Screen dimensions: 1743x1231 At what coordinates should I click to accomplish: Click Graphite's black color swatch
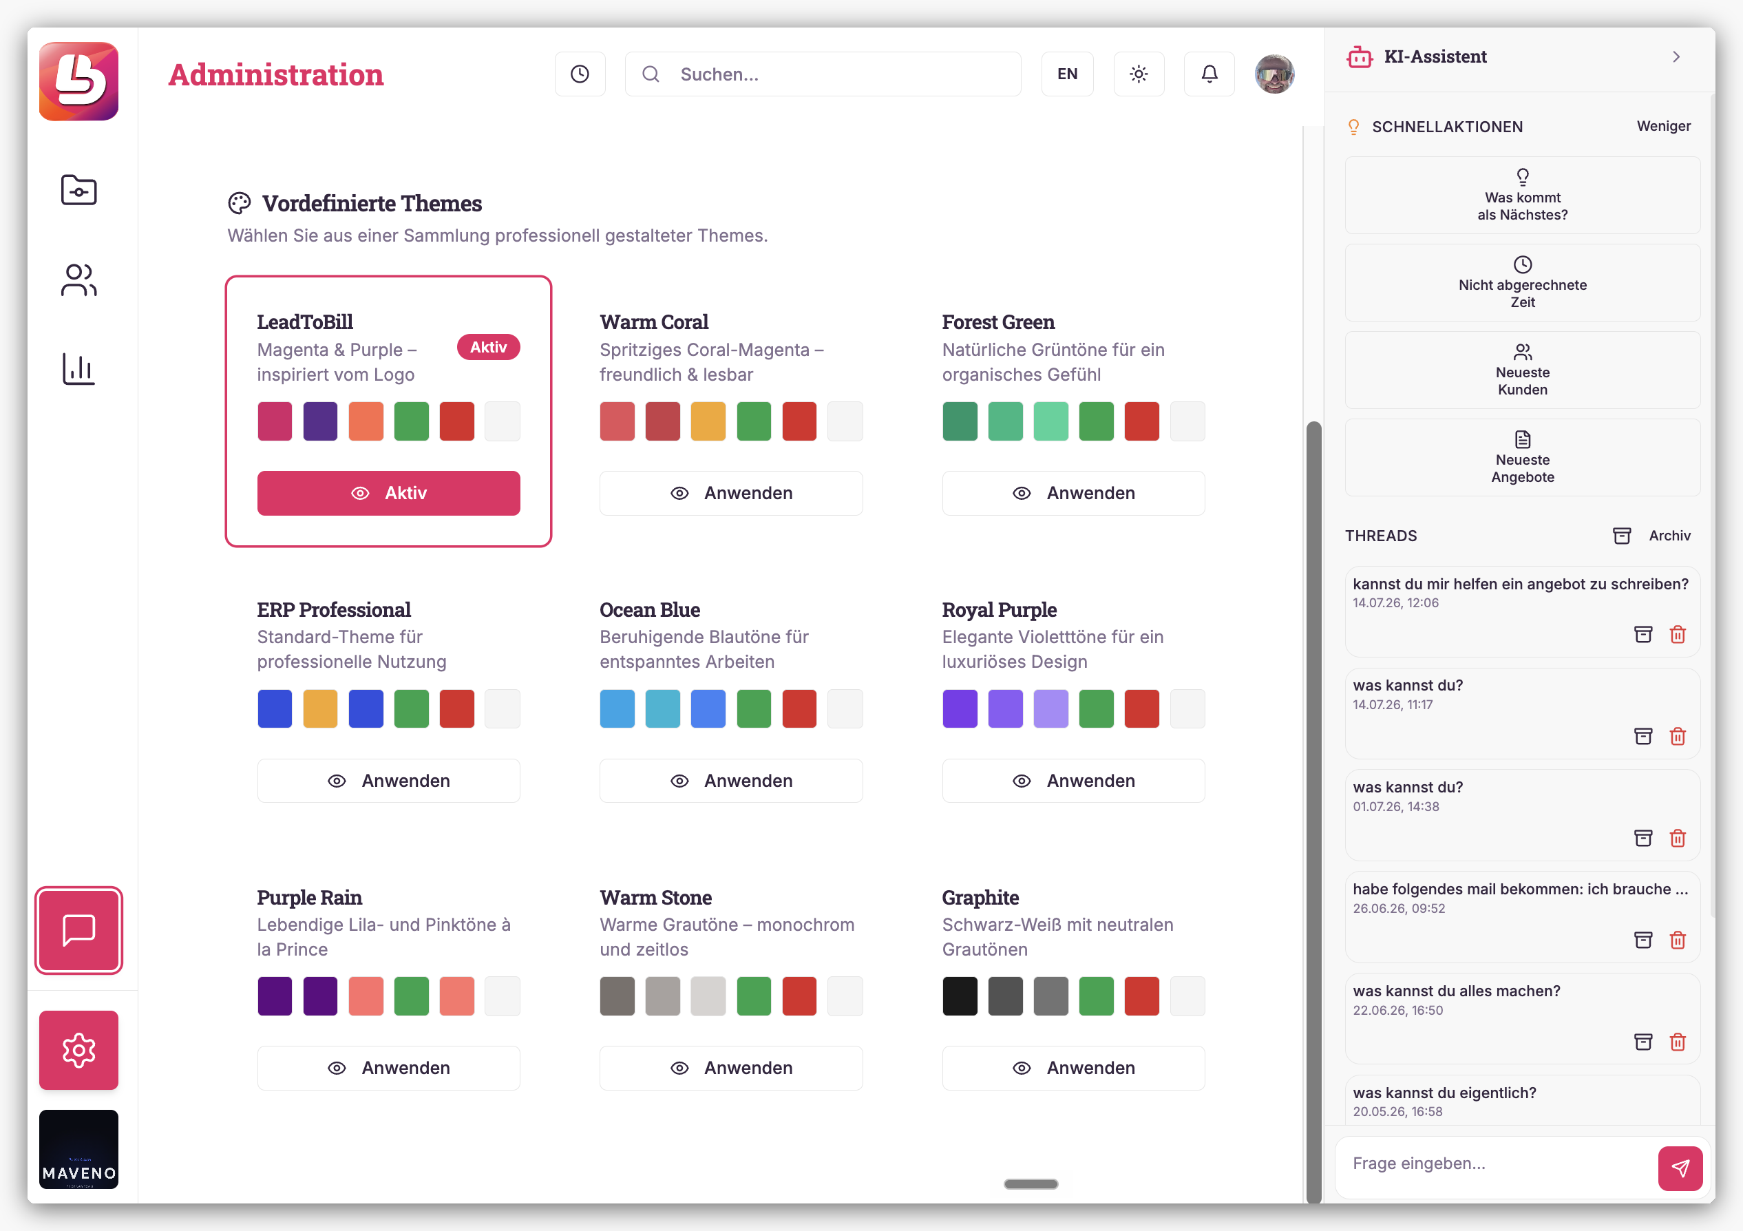(960, 996)
